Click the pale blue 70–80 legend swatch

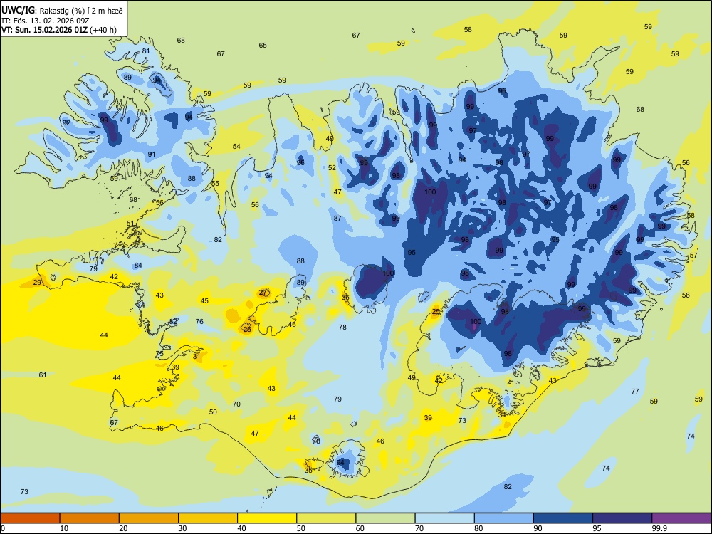tap(444, 518)
